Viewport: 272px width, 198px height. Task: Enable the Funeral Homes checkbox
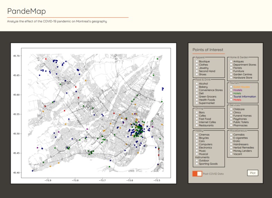(x=231, y=115)
